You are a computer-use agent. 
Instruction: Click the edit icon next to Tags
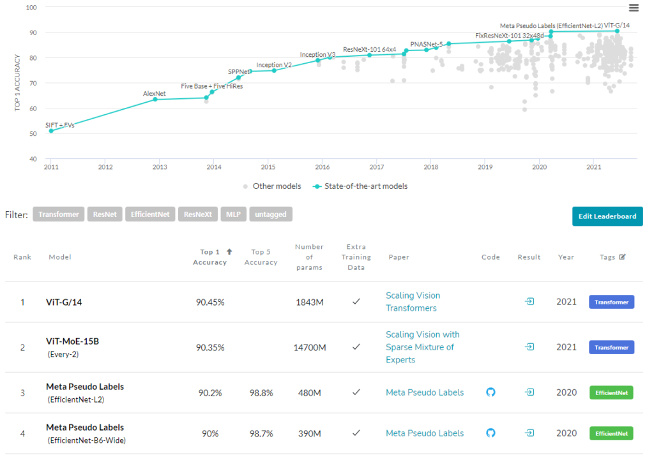tap(623, 257)
